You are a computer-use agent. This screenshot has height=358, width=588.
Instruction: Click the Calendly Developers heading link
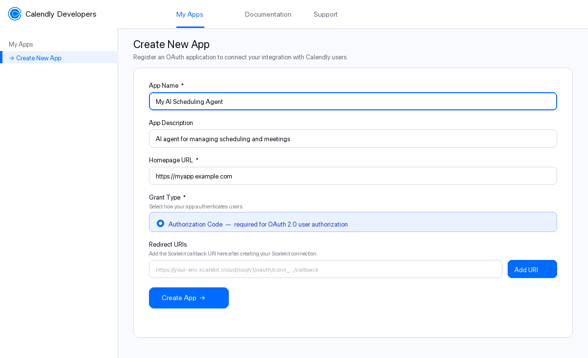point(61,14)
